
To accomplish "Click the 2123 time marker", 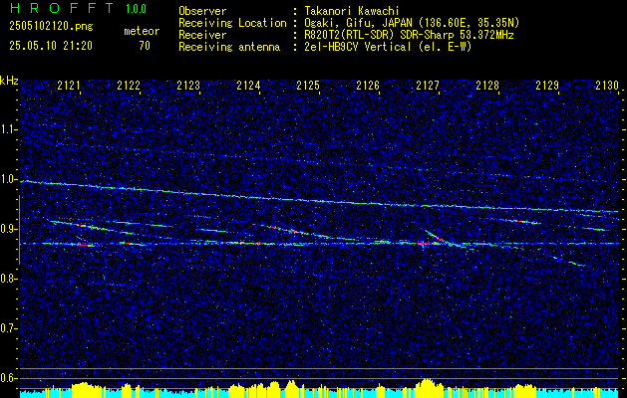I will click(x=188, y=86).
